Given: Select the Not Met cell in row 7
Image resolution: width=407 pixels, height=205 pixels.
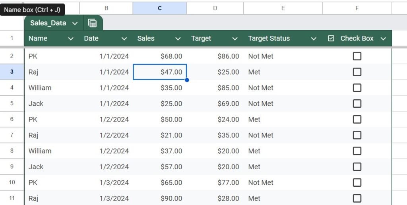Looking at the screenshot, I should (283, 135).
